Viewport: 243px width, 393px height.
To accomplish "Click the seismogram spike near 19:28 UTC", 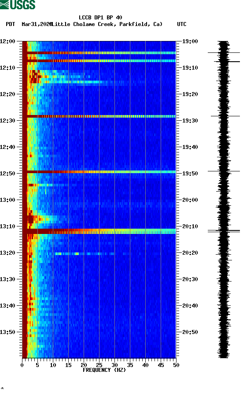I will [225, 116].
